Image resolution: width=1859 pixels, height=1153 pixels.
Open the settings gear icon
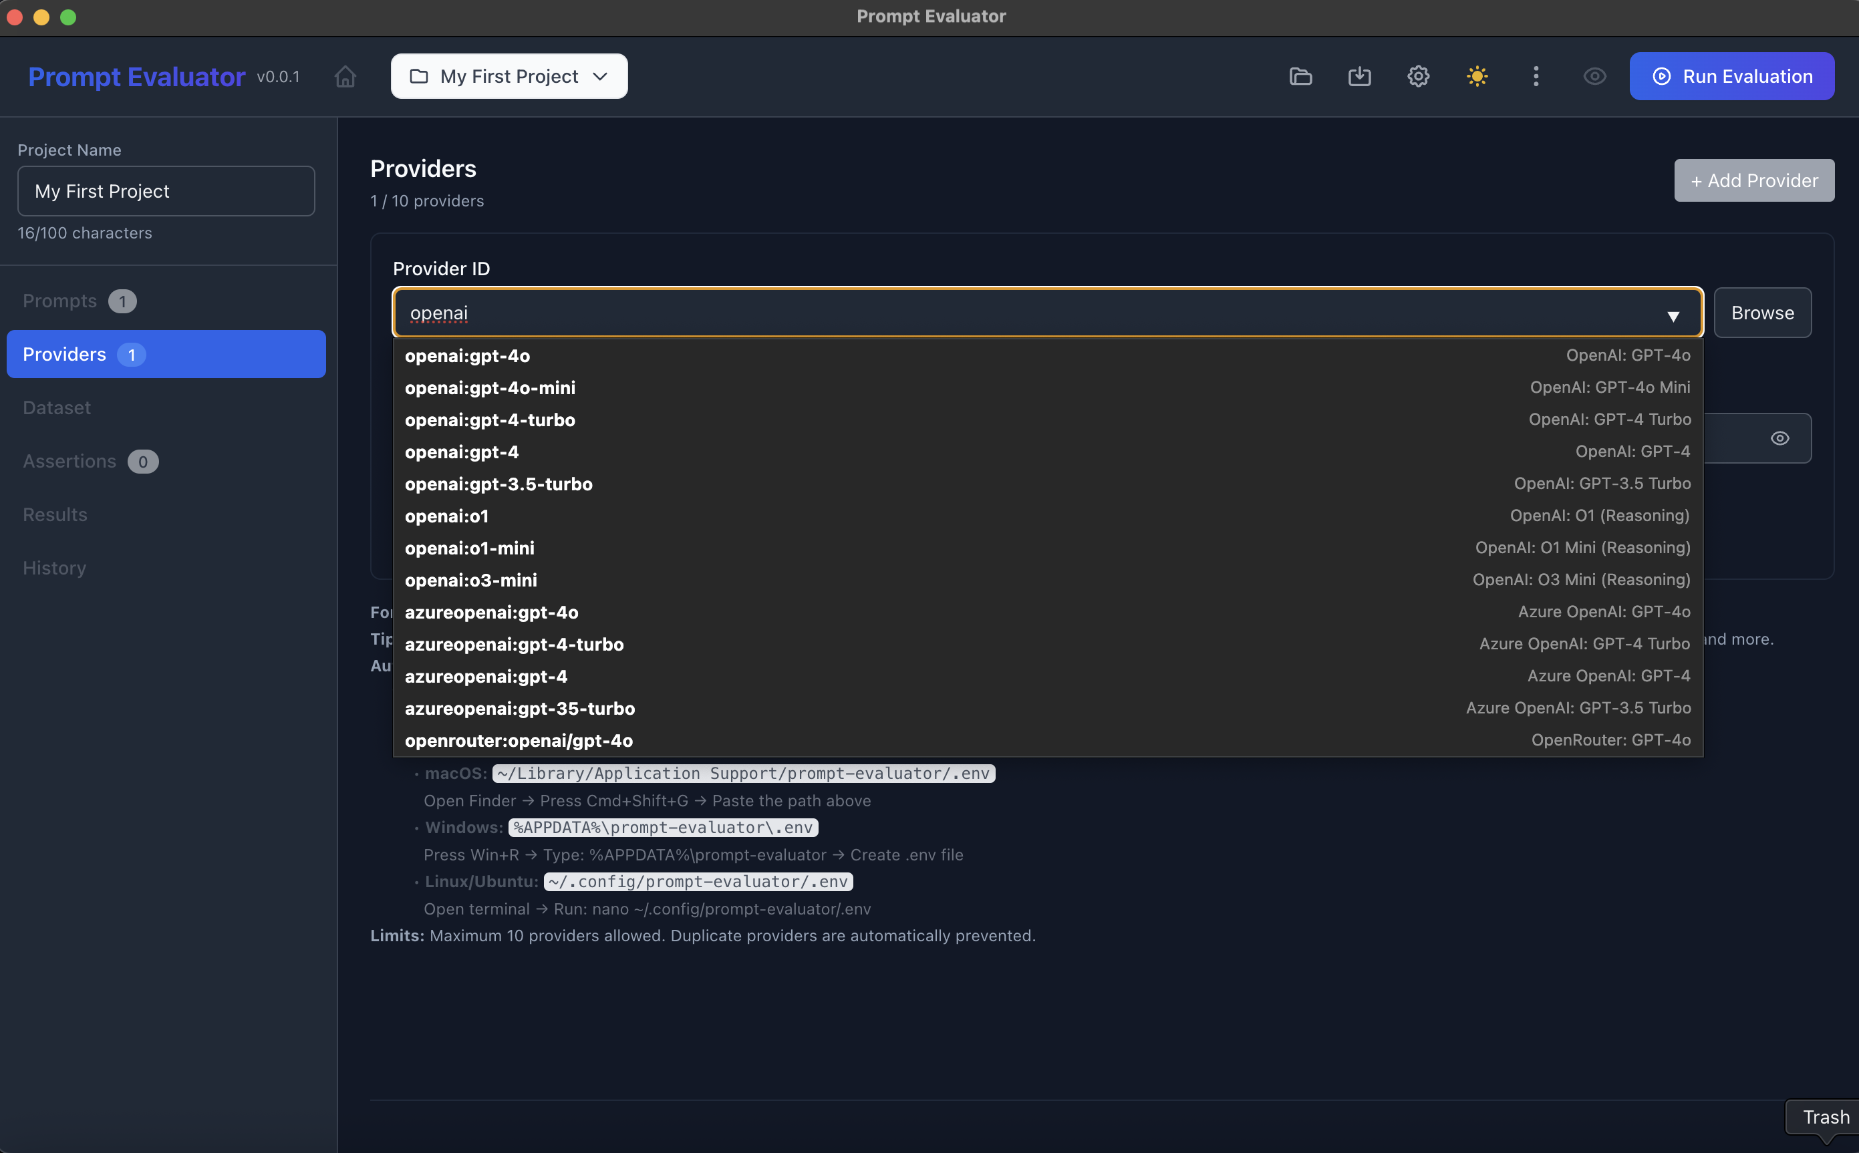pyautogui.click(x=1417, y=76)
